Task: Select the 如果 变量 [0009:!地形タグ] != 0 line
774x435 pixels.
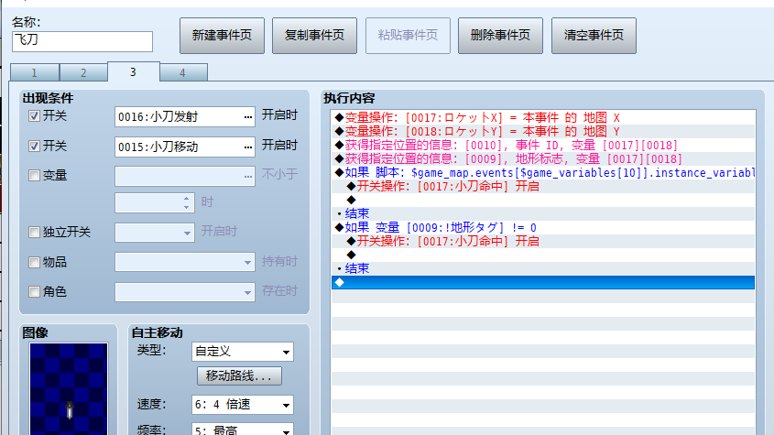Action: pyautogui.click(x=543, y=228)
